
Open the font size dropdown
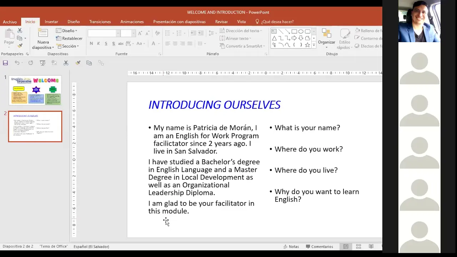click(x=133, y=33)
